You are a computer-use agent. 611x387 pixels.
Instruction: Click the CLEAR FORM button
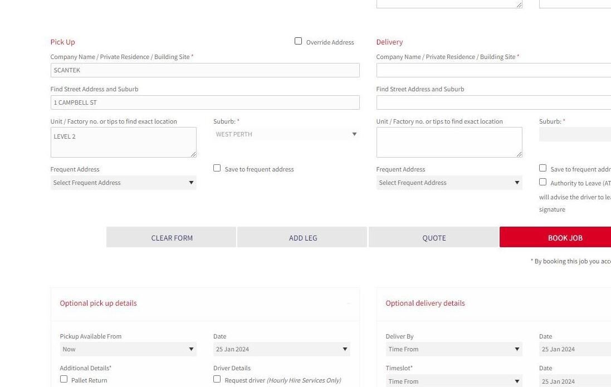pyautogui.click(x=172, y=237)
